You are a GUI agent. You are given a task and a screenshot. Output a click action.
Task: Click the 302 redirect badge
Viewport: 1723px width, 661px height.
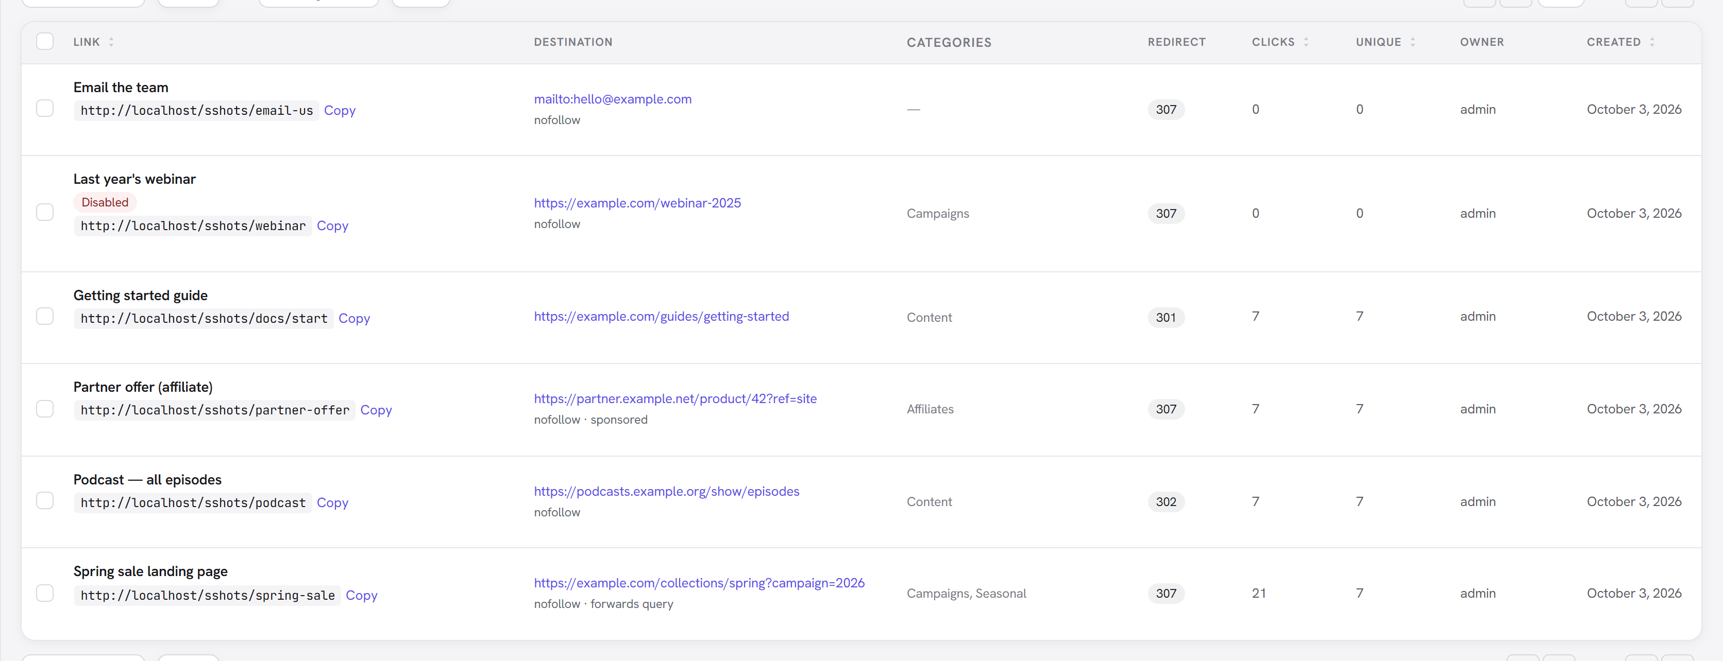1166,502
